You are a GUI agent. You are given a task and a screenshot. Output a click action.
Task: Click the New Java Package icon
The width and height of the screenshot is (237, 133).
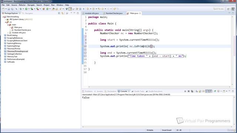[x=44, y=9]
